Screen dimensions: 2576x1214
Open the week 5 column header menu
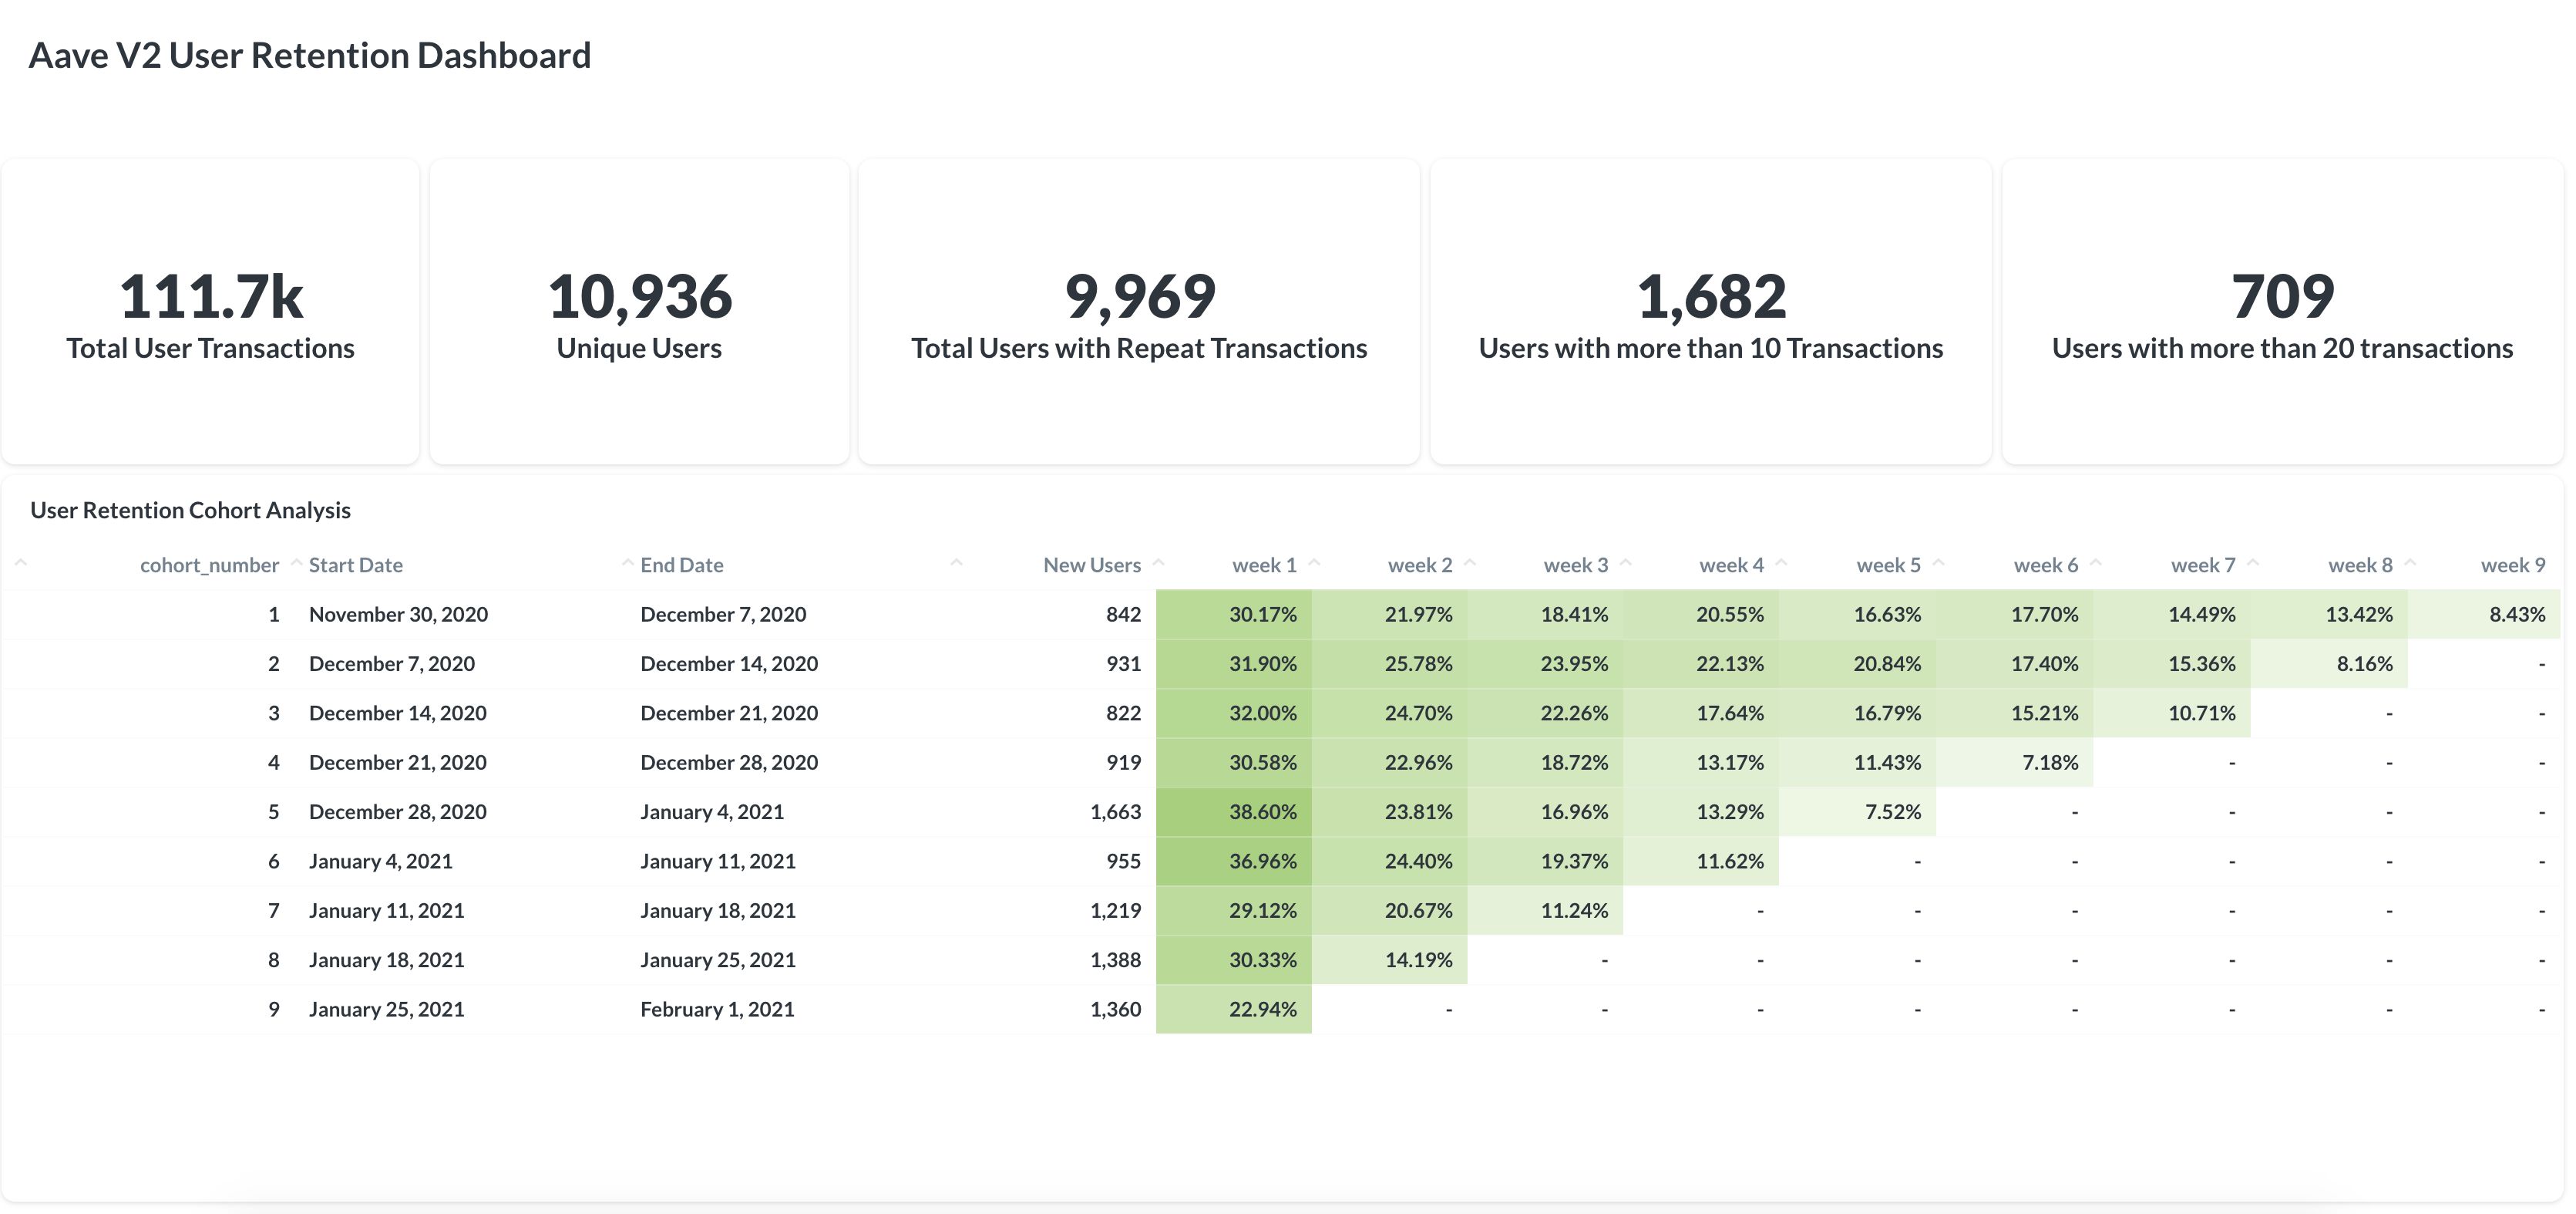click(1888, 565)
